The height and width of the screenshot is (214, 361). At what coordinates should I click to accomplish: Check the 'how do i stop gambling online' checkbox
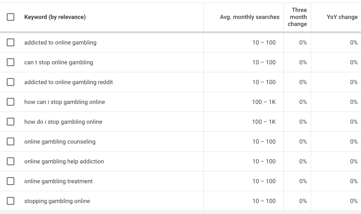point(11,122)
